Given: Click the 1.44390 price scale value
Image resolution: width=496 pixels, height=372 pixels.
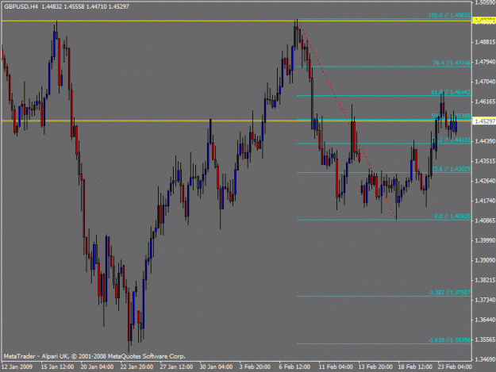Looking at the screenshot, I should [485, 141].
